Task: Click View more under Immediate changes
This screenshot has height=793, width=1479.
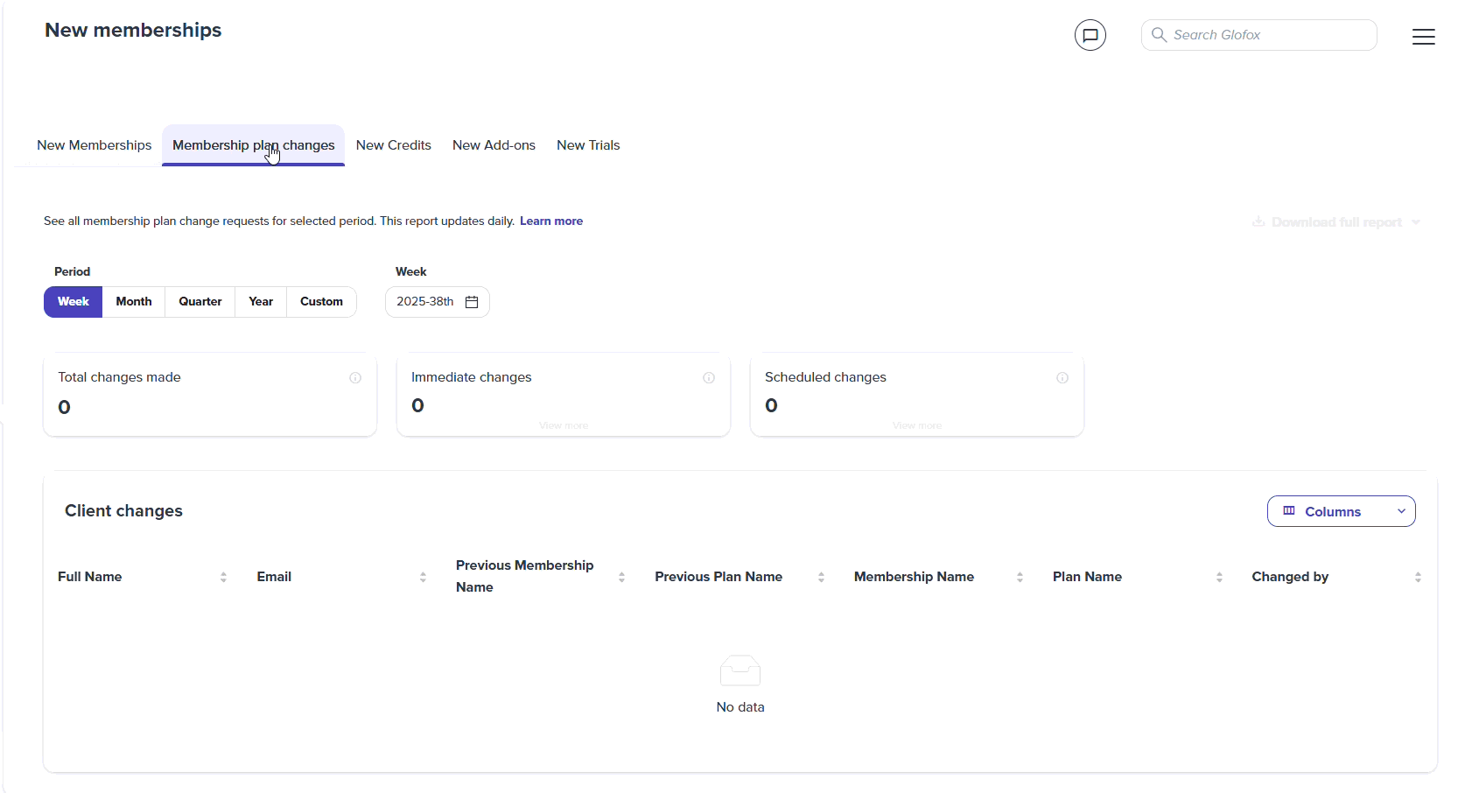Action: point(564,425)
